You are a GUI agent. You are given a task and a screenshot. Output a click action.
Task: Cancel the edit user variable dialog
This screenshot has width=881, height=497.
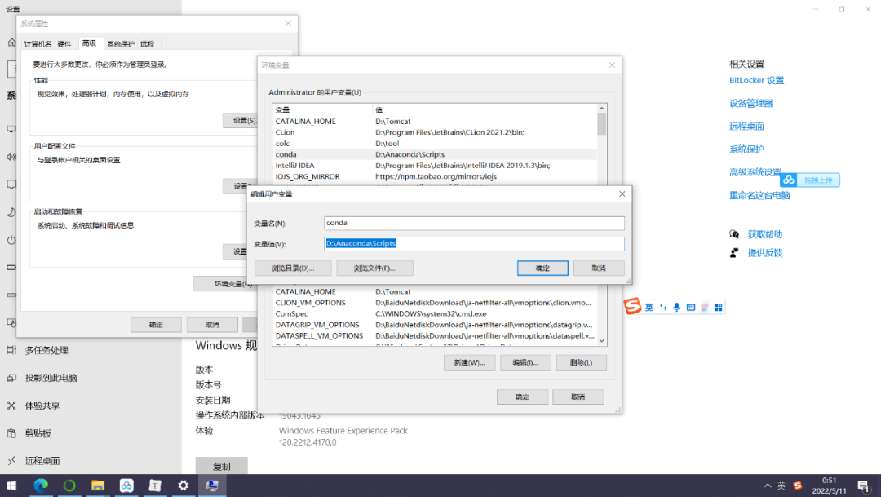coord(599,268)
